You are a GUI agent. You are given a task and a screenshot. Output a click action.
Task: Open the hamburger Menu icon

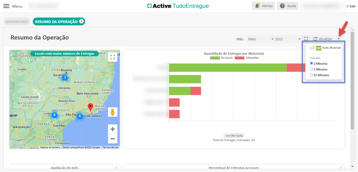[x=6, y=6]
